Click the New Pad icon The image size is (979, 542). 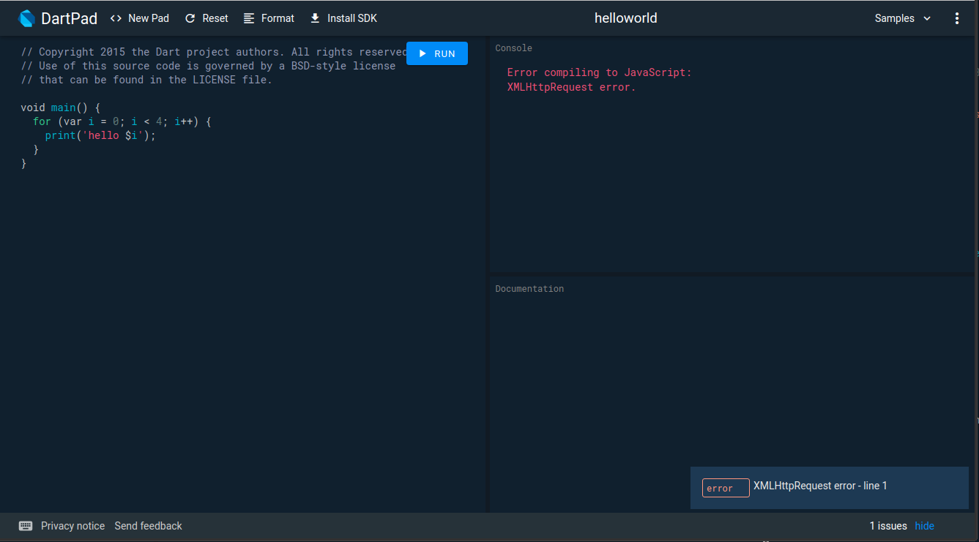[116, 18]
